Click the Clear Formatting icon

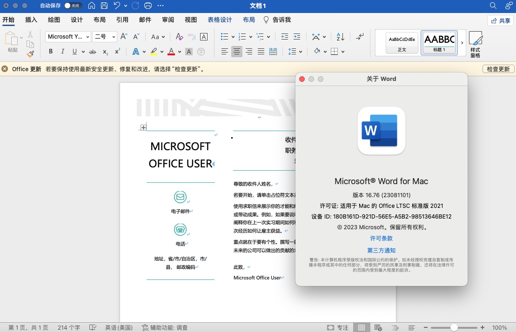[x=179, y=37]
